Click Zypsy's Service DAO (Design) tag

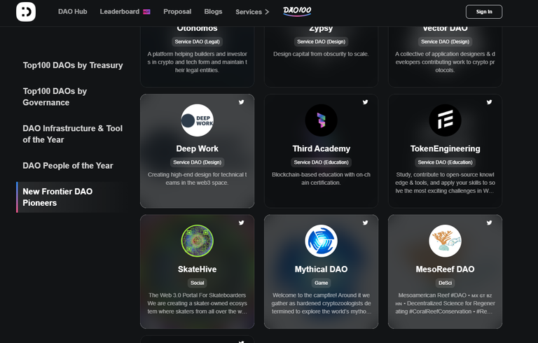pyautogui.click(x=321, y=41)
